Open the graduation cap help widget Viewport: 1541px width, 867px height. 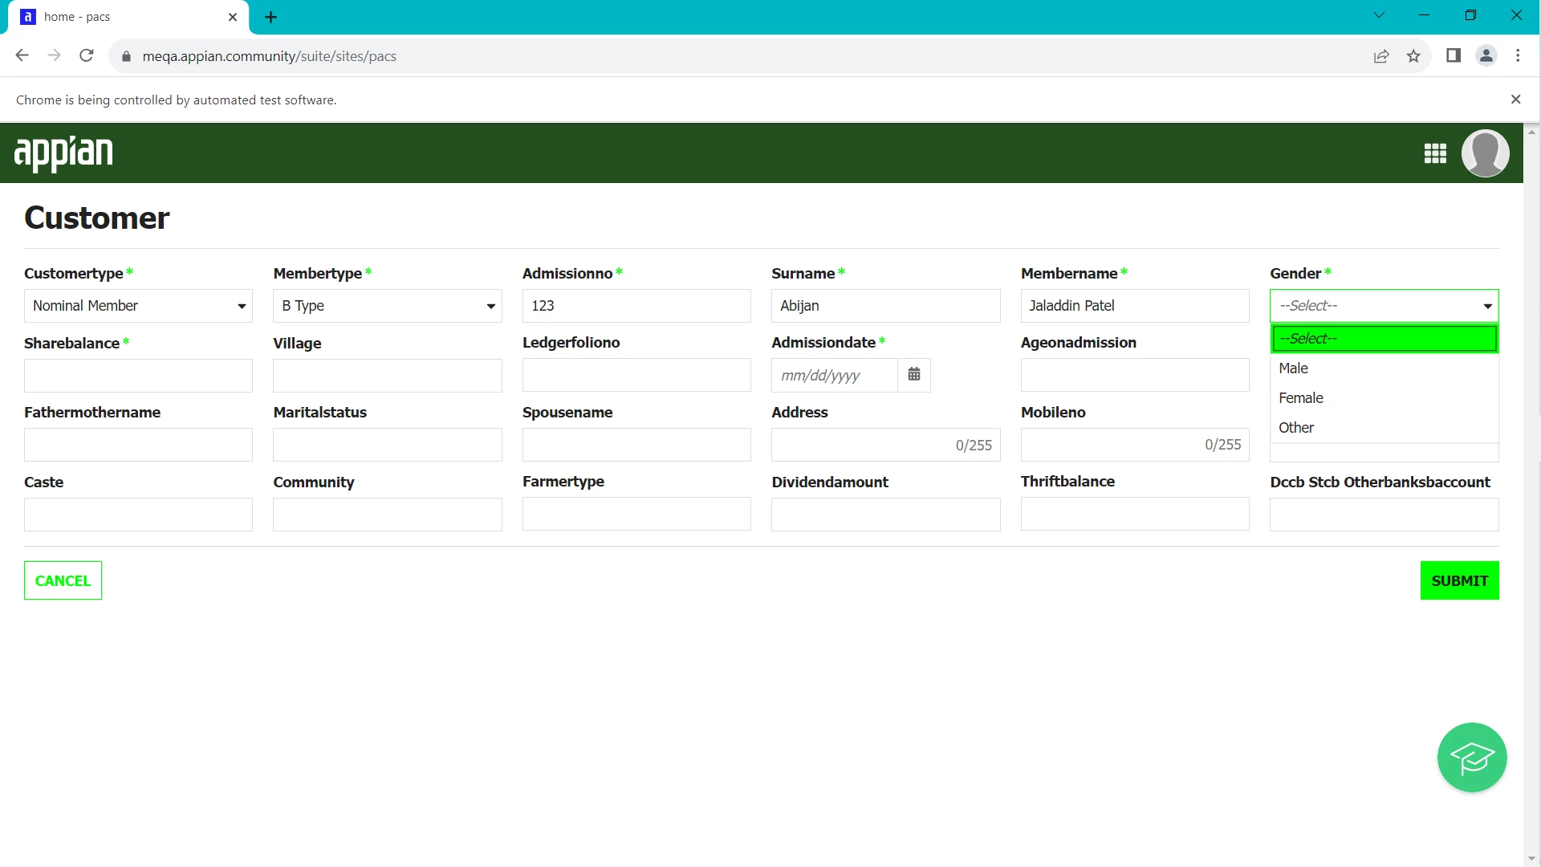tap(1472, 757)
